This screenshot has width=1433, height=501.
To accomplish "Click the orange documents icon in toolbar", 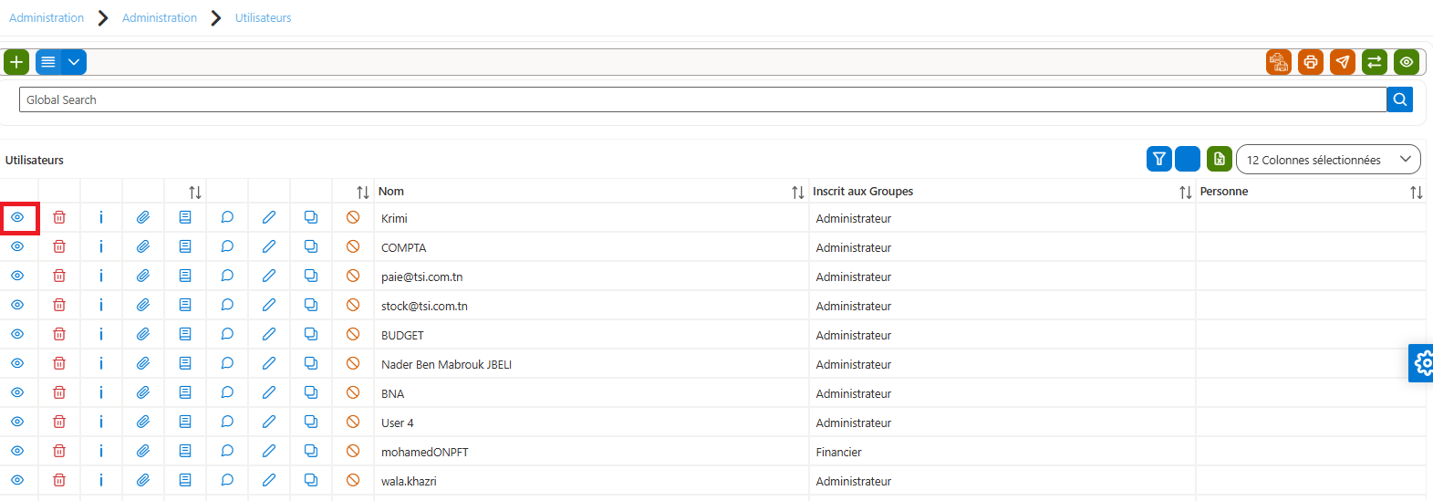I will pos(1279,62).
